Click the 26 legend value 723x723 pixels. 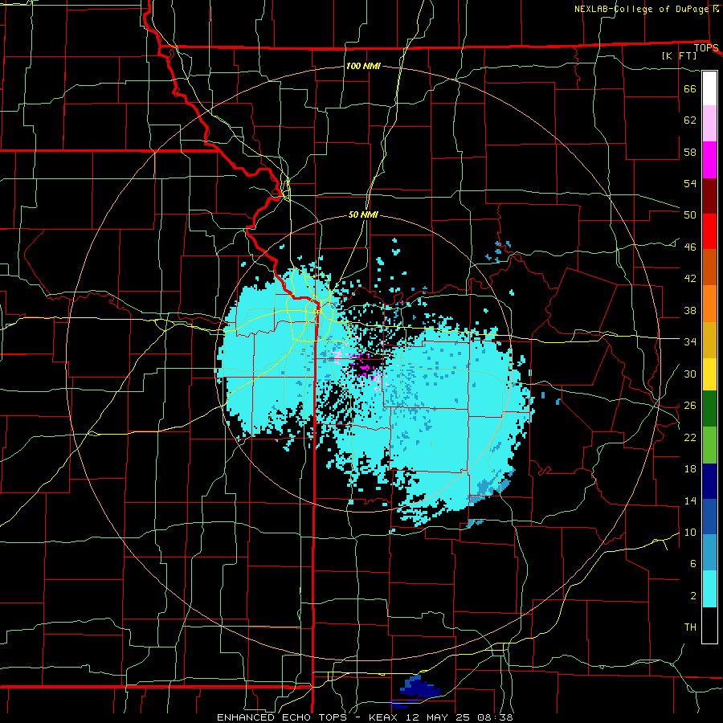coord(690,406)
